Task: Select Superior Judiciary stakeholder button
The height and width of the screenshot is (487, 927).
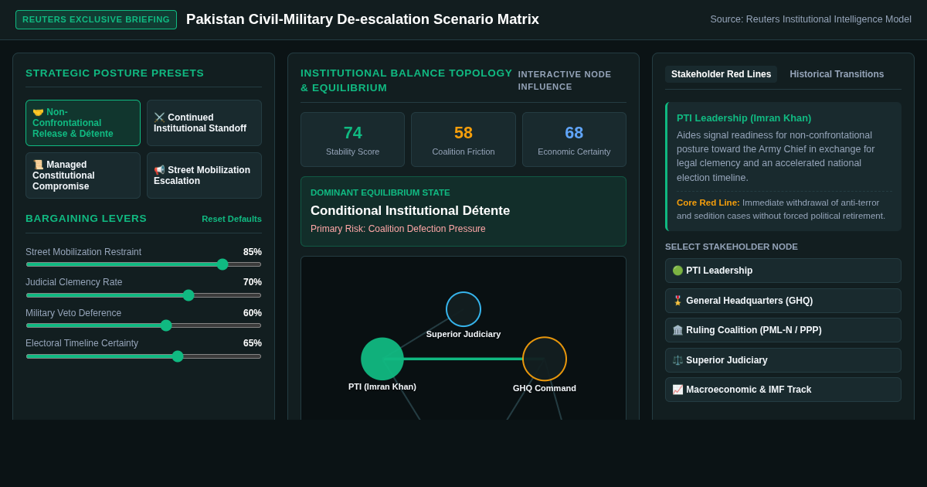Action: click(x=783, y=360)
